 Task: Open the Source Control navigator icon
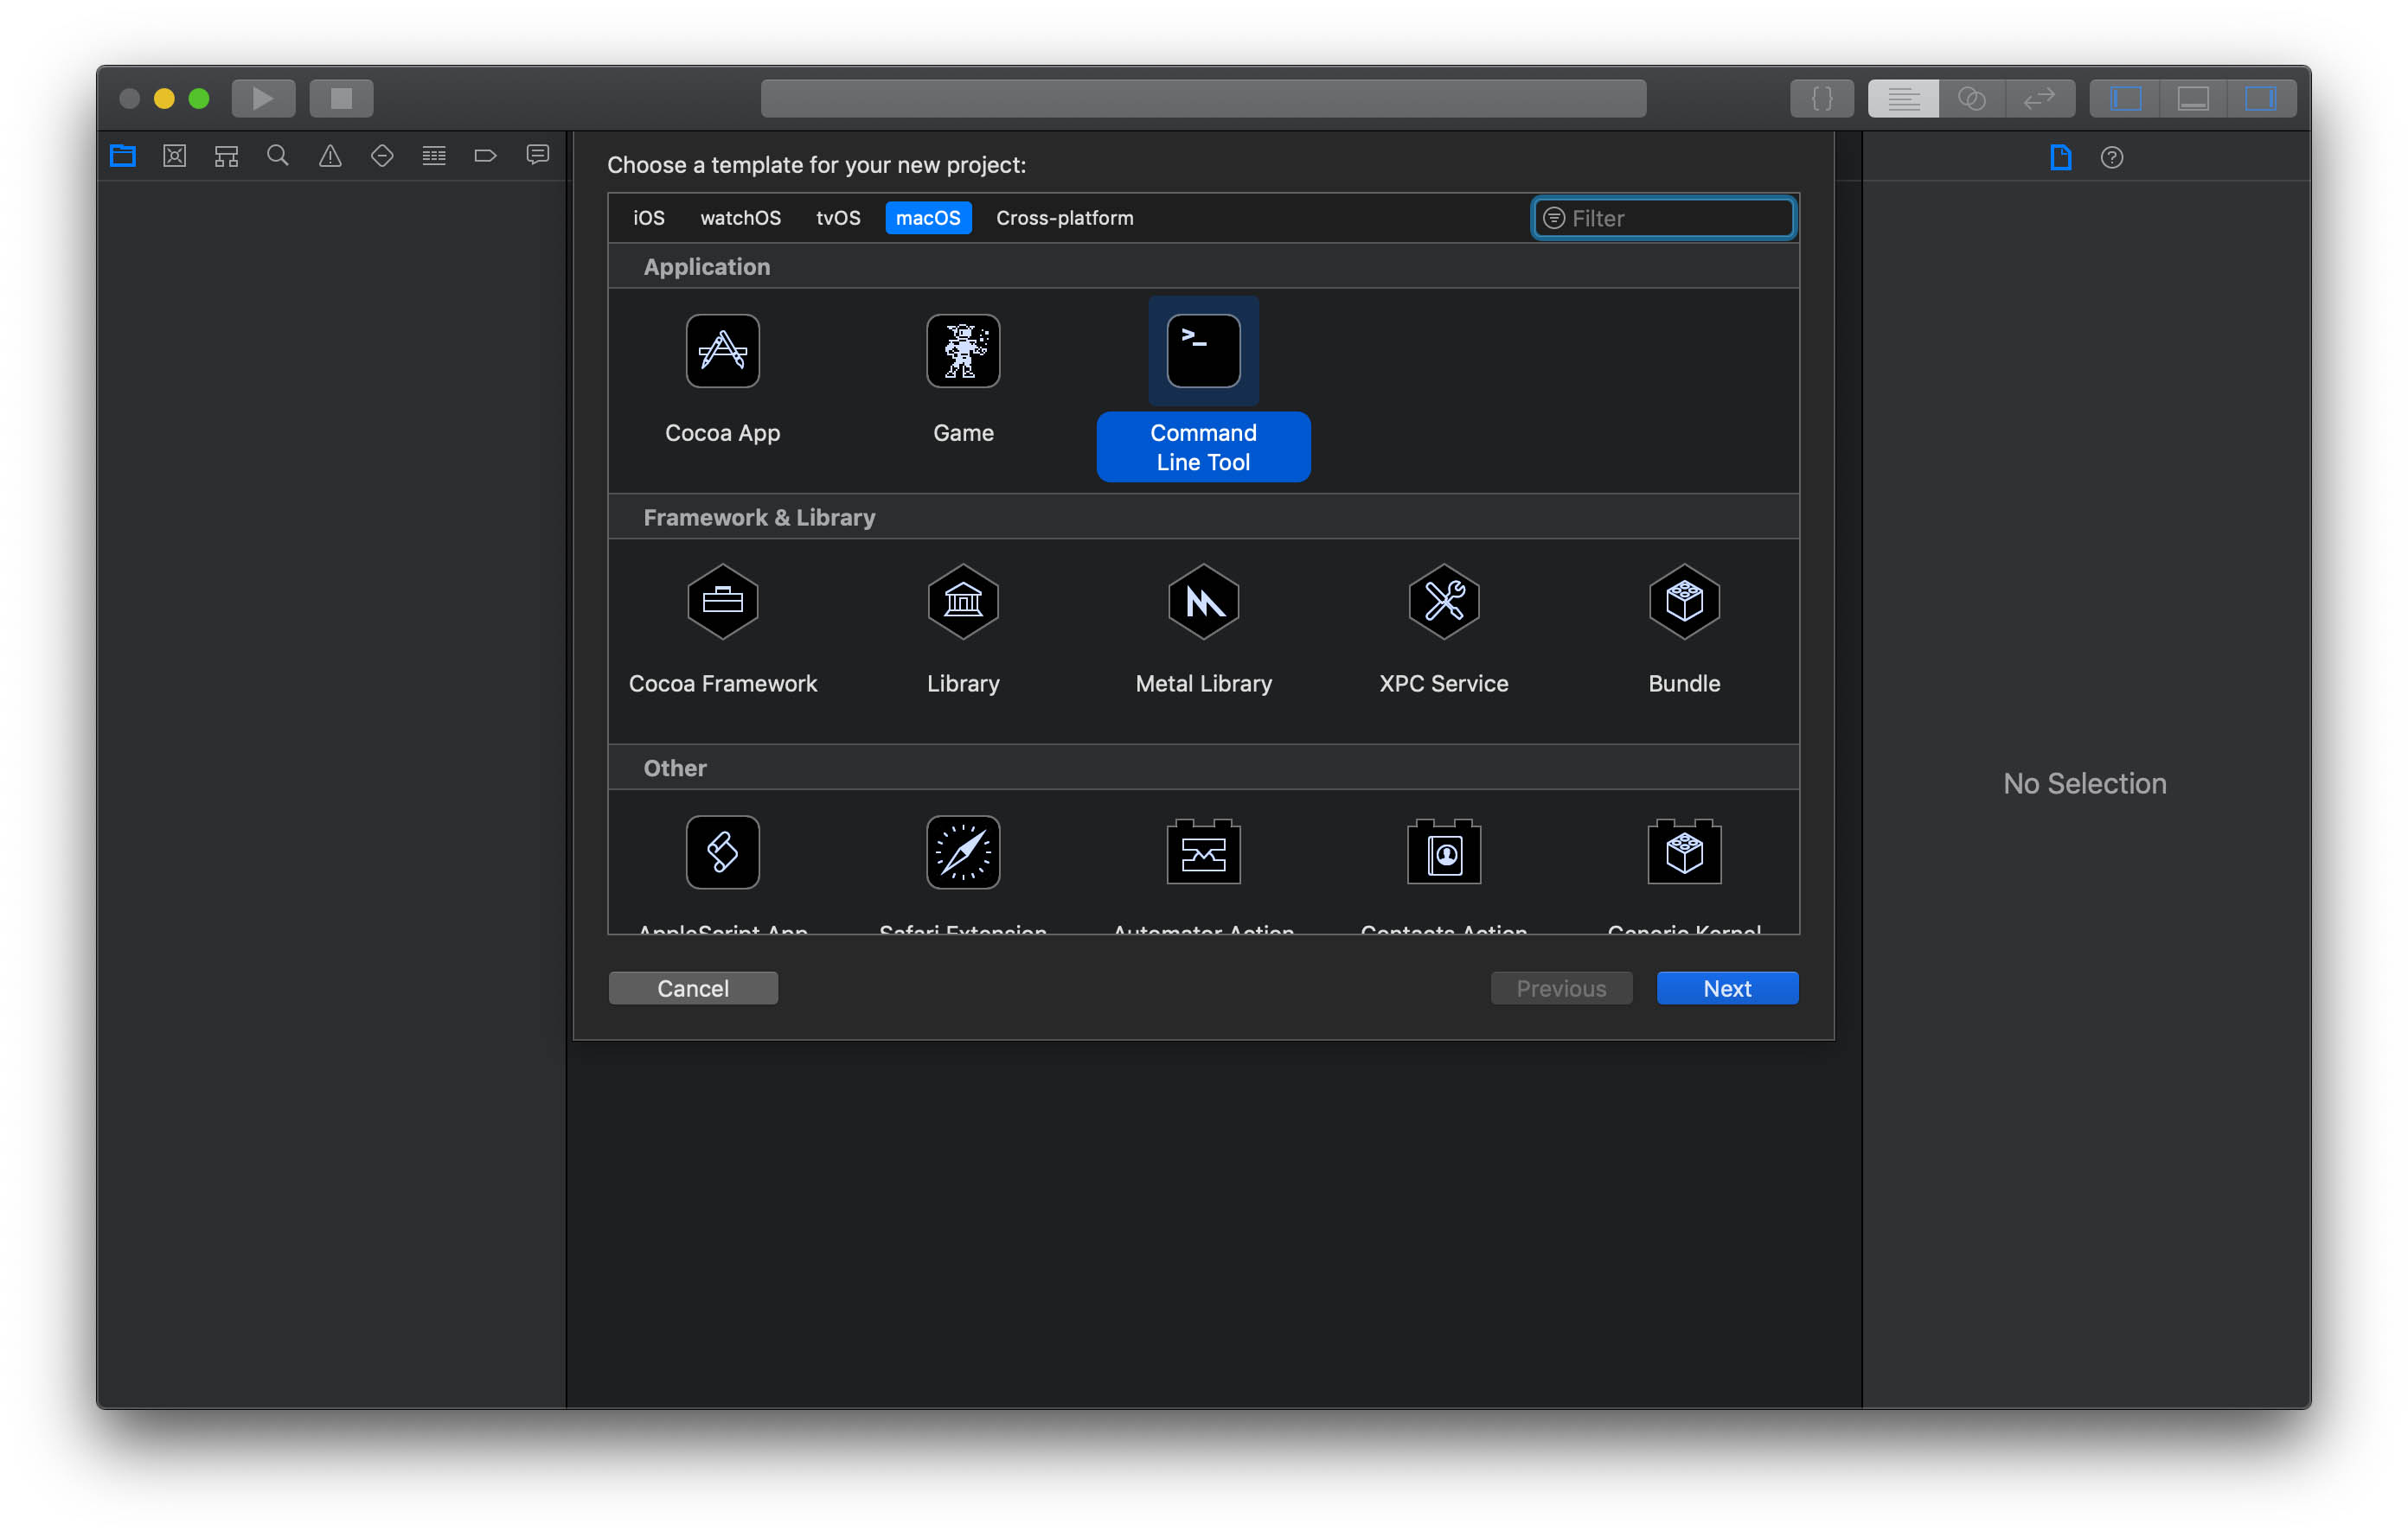[175, 156]
